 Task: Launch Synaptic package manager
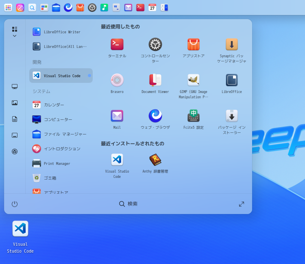coord(231,45)
